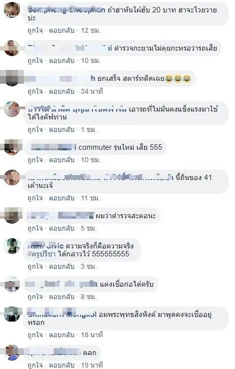Like the comment posted 12 ชม. ago
235x369 pixels.
[35, 30]
